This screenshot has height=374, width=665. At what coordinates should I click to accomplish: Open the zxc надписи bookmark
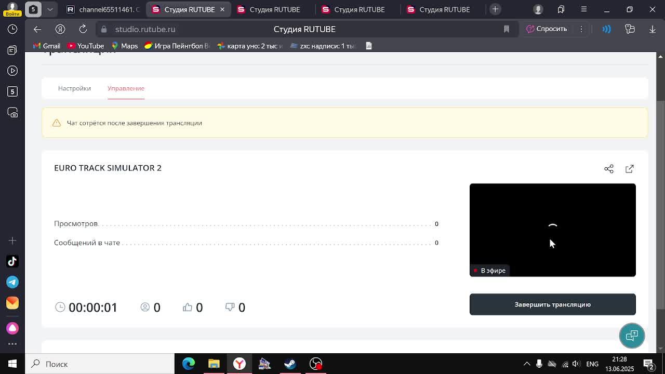(323, 46)
